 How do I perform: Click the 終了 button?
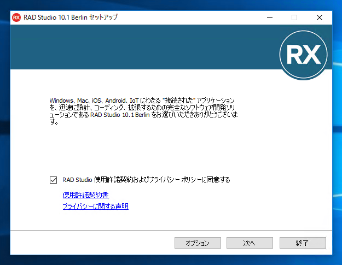tap(303, 243)
